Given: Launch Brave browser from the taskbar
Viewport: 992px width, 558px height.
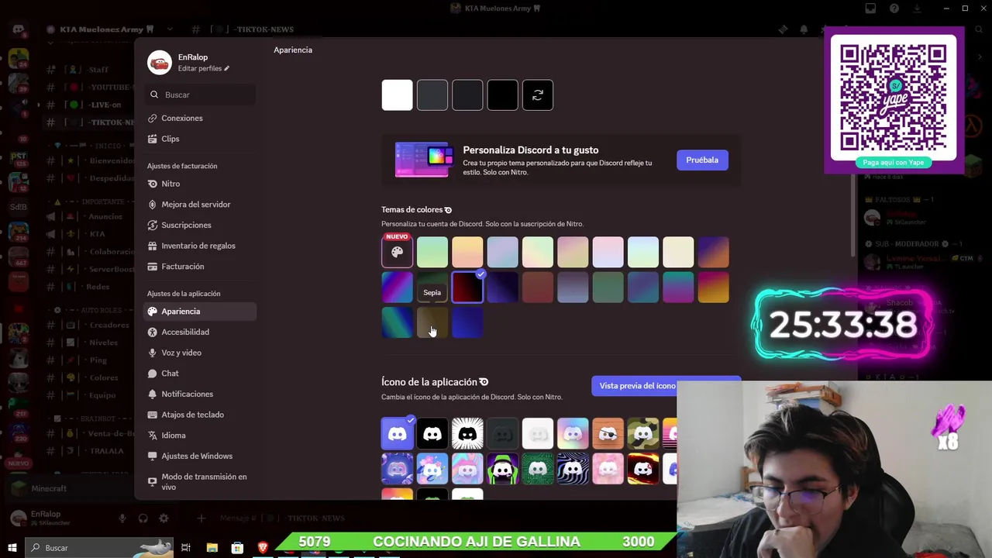Looking at the screenshot, I should pyautogui.click(x=263, y=548).
